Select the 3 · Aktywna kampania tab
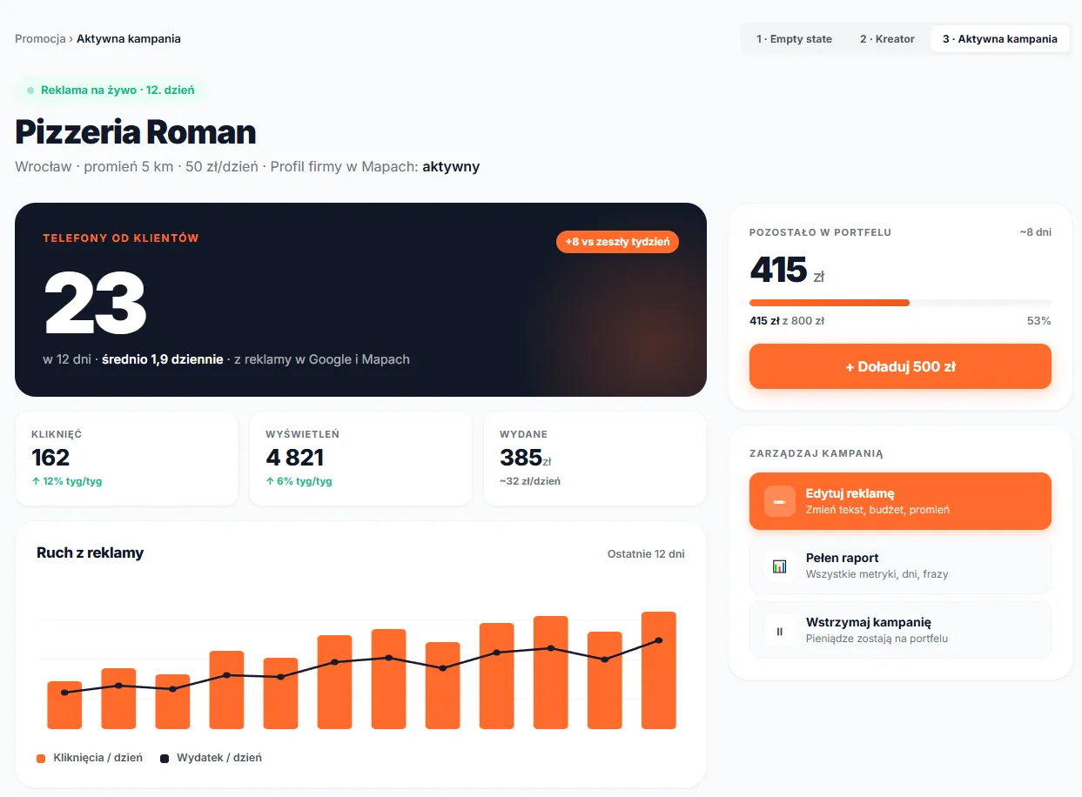 (999, 39)
